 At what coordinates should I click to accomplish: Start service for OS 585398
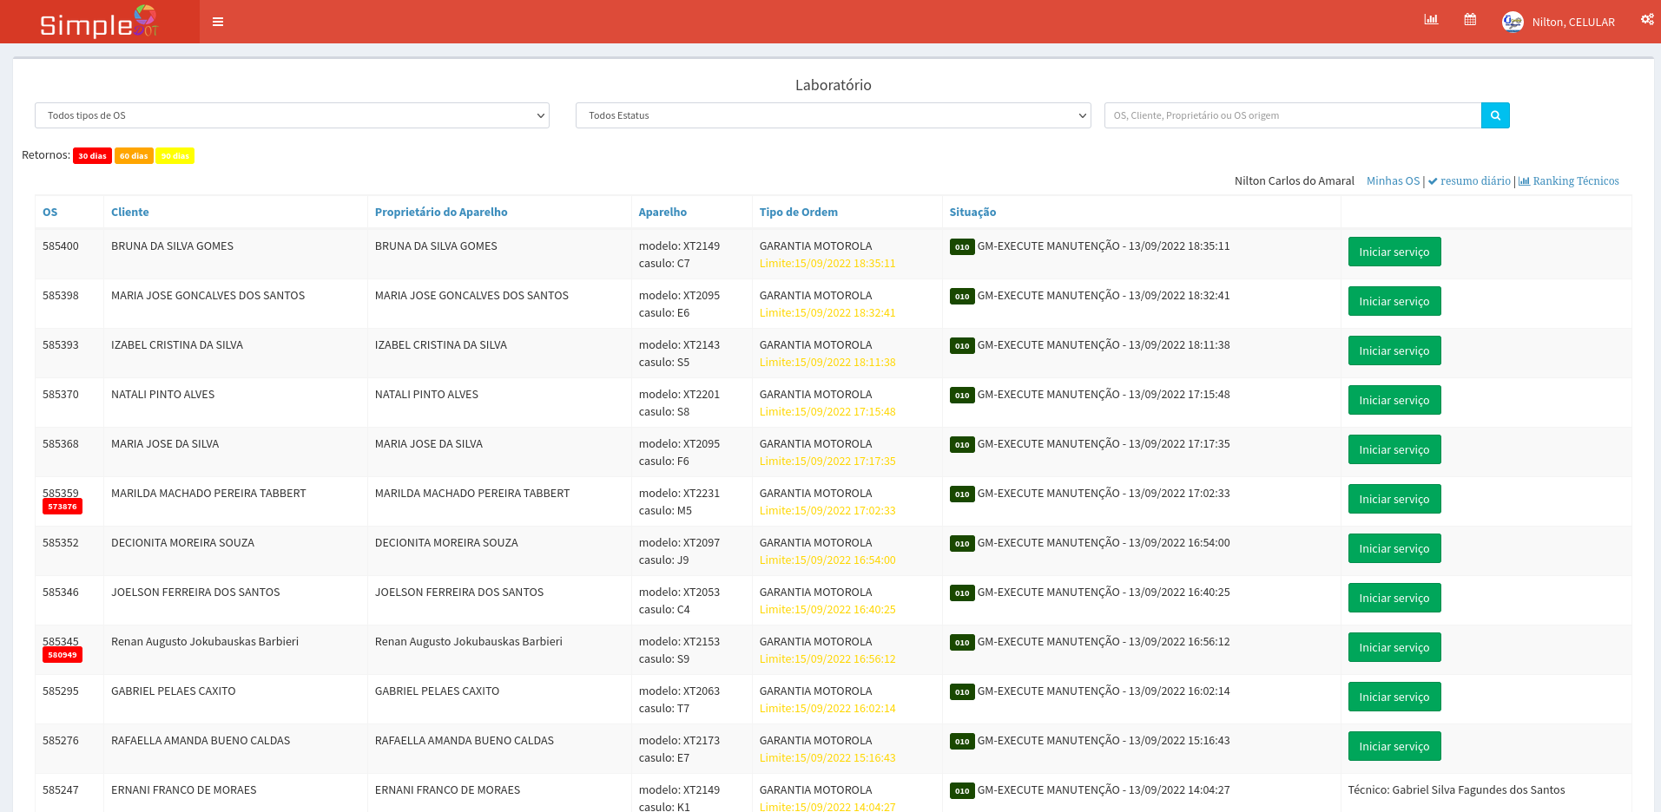pos(1394,301)
